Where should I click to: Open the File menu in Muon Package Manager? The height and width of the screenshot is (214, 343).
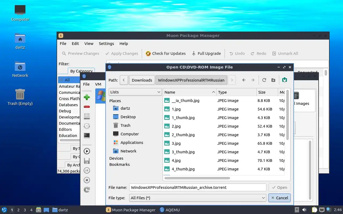63,44
